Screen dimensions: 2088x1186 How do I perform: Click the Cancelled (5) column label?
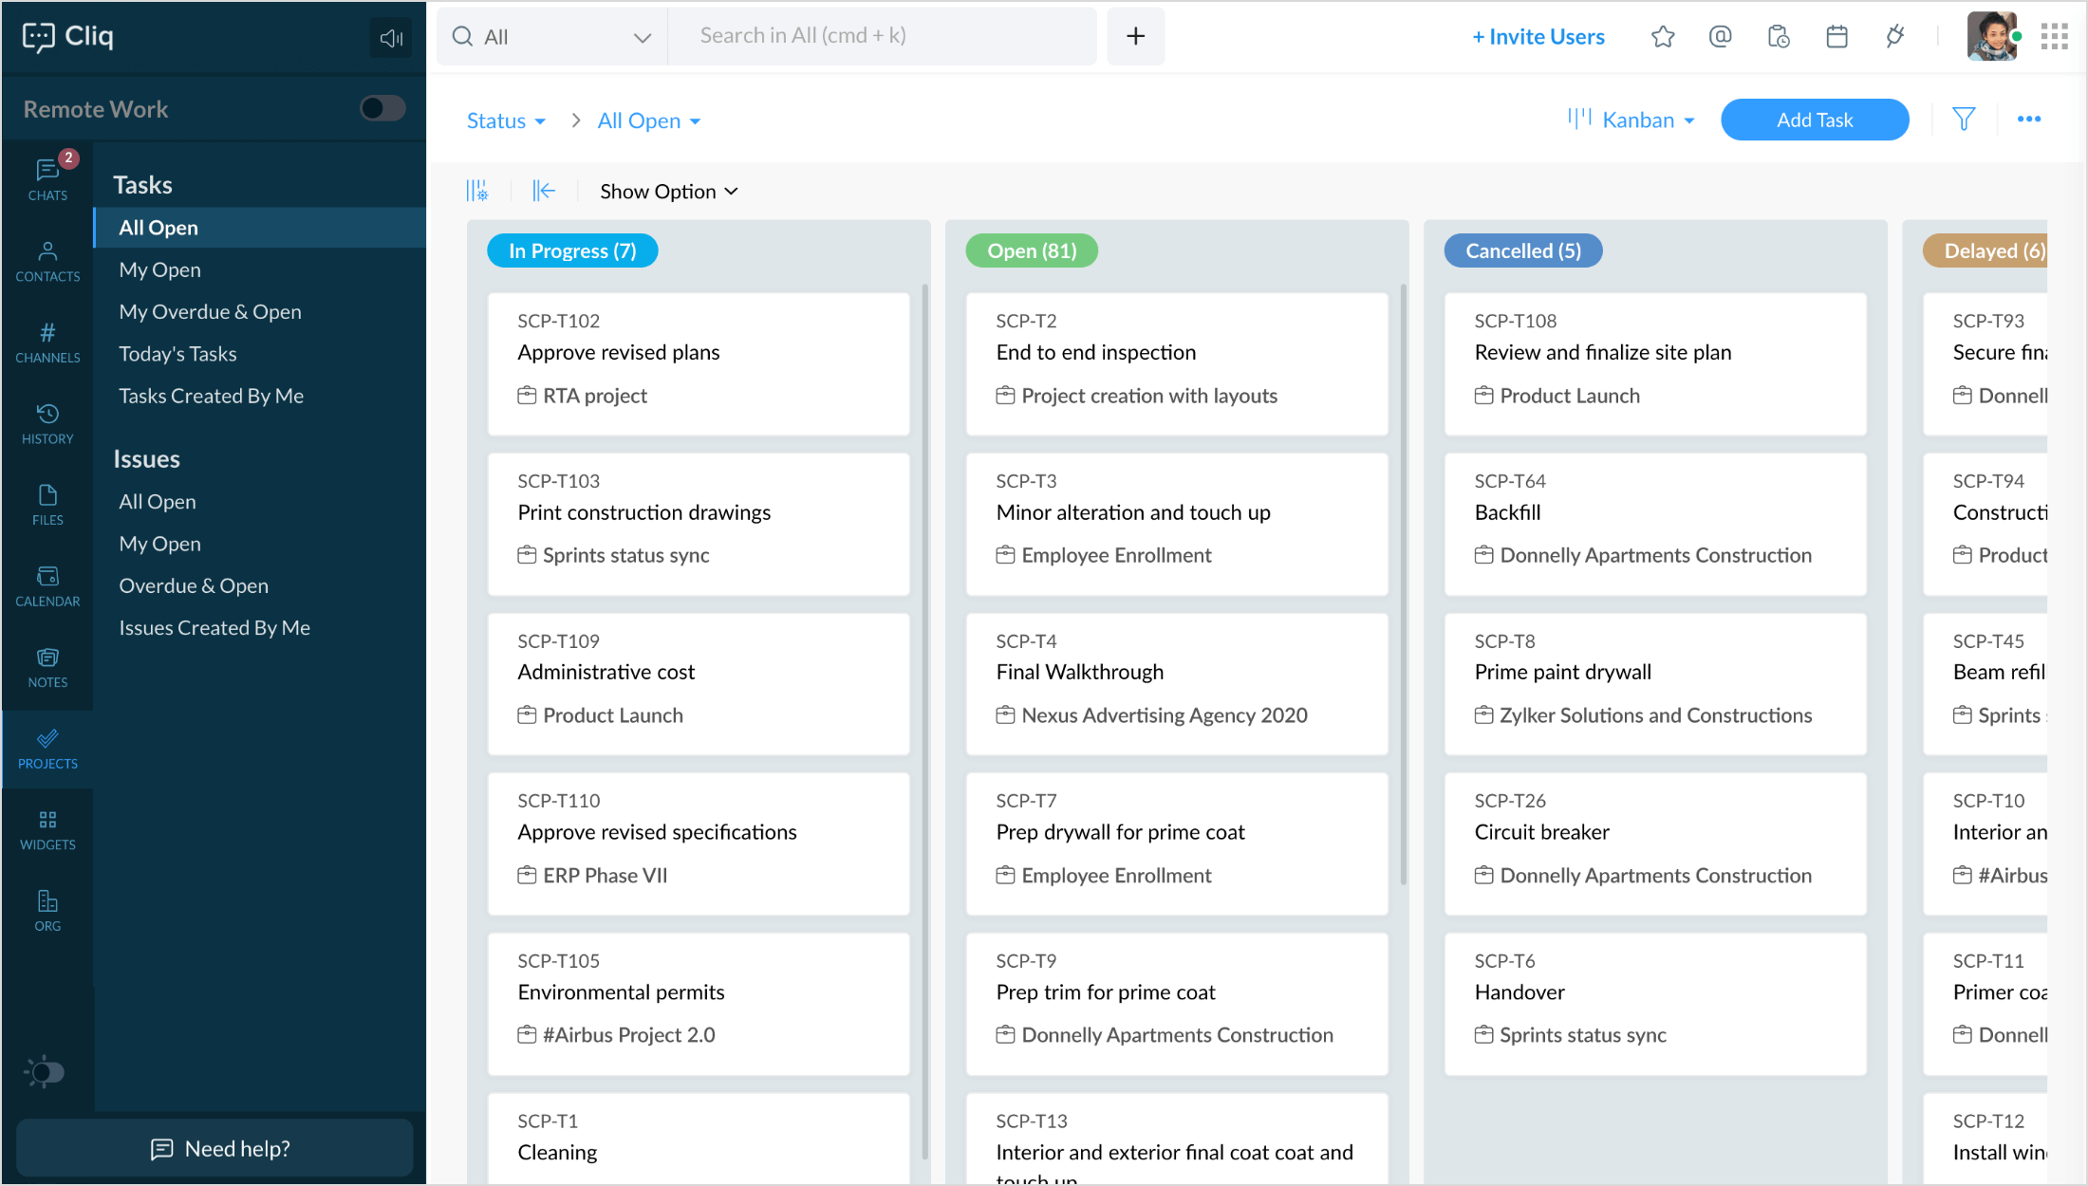click(1523, 250)
